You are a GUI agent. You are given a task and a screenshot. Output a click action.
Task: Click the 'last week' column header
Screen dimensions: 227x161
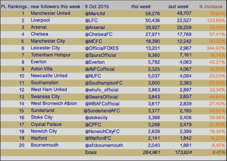point(178,7)
